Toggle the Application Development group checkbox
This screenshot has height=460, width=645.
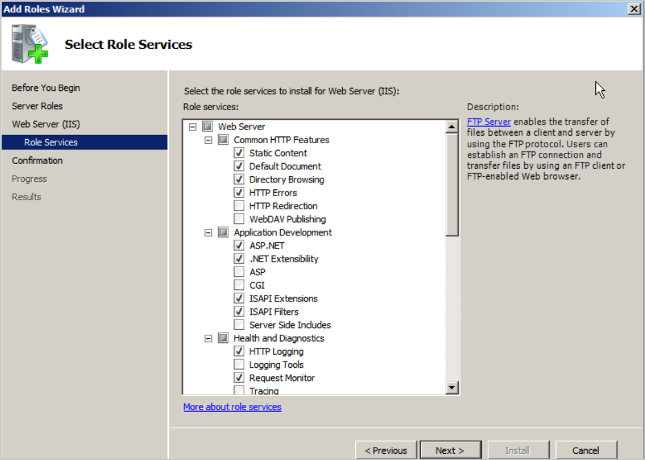click(x=223, y=232)
